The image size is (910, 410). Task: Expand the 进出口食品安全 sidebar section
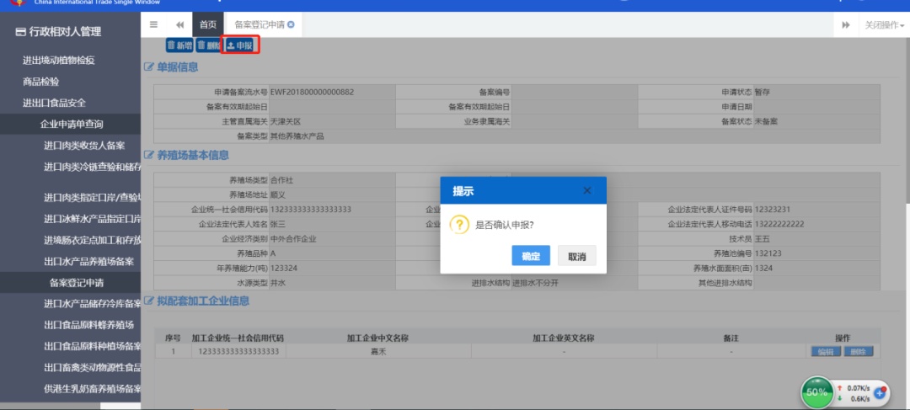[x=54, y=103]
